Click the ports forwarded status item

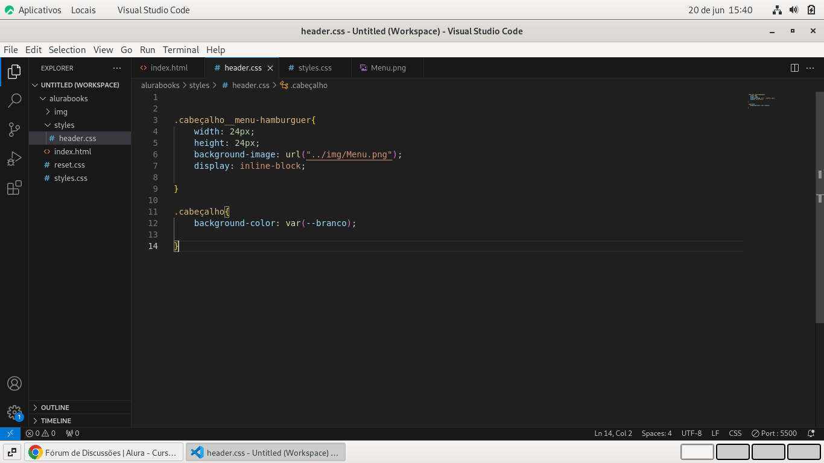[x=72, y=433]
